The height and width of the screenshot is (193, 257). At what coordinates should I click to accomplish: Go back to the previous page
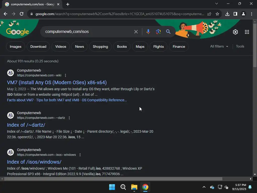point(6,14)
